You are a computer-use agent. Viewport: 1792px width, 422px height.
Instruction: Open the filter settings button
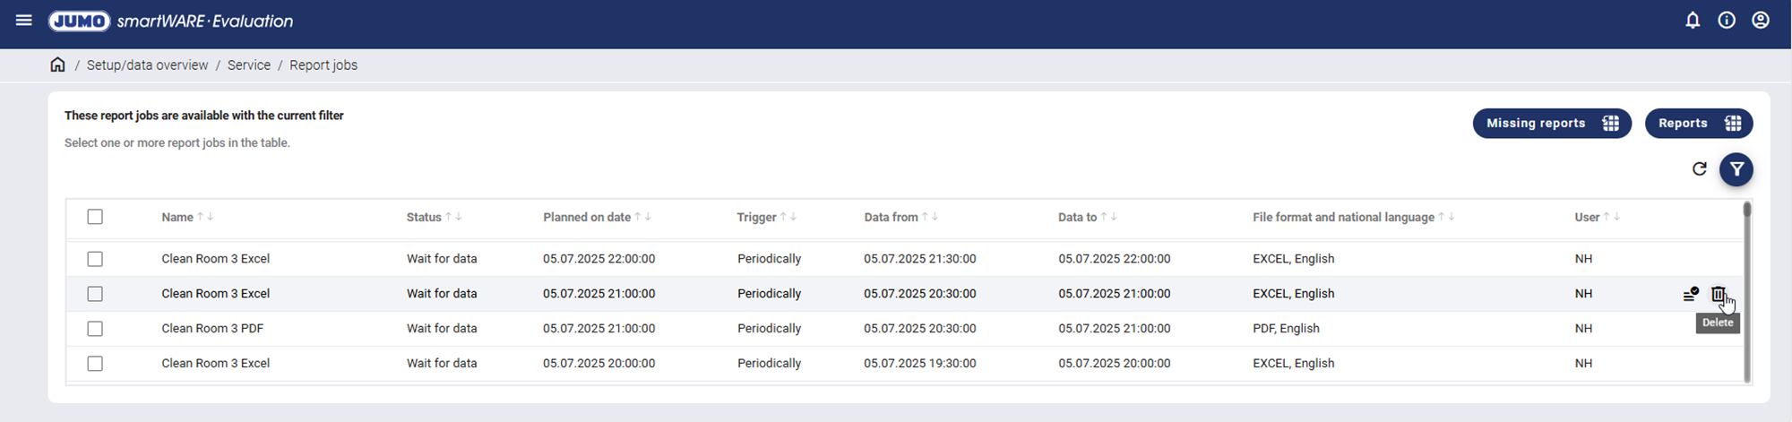click(1736, 168)
